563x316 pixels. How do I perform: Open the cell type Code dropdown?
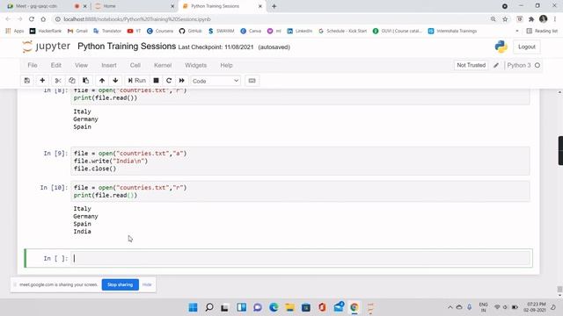click(x=216, y=81)
